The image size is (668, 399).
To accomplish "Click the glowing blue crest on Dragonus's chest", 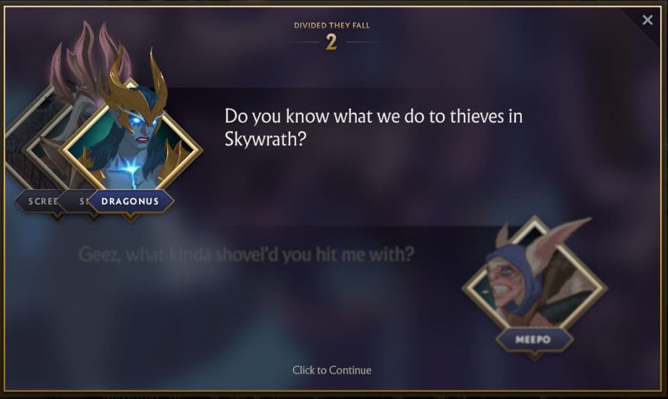I will (x=130, y=170).
